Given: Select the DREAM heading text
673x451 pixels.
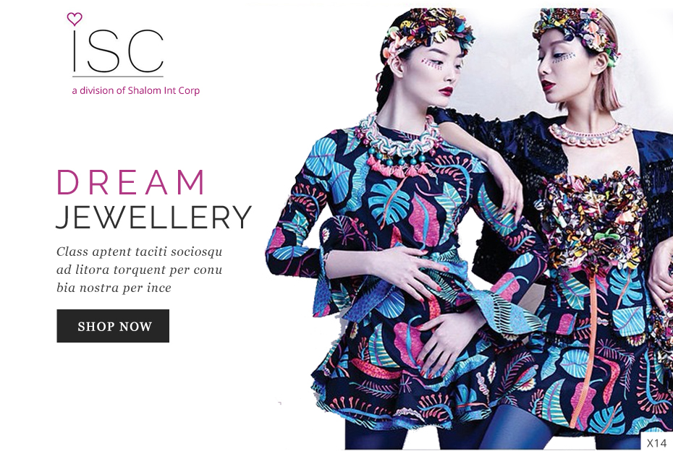Looking at the screenshot, I should [x=131, y=182].
